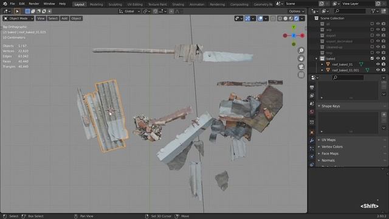
Task: Collapse the 'baked' collection tree
Action: click(316, 58)
